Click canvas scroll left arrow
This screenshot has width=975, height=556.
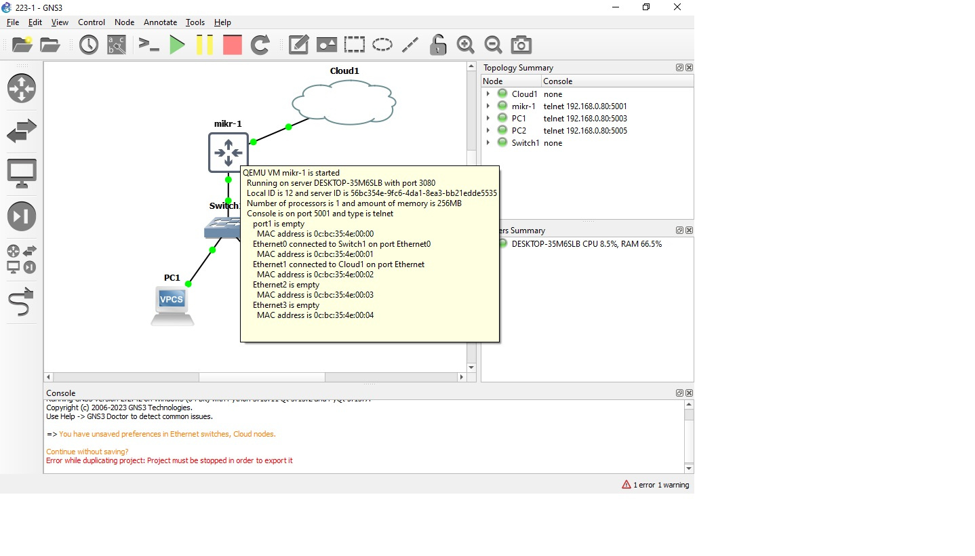click(x=48, y=377)
